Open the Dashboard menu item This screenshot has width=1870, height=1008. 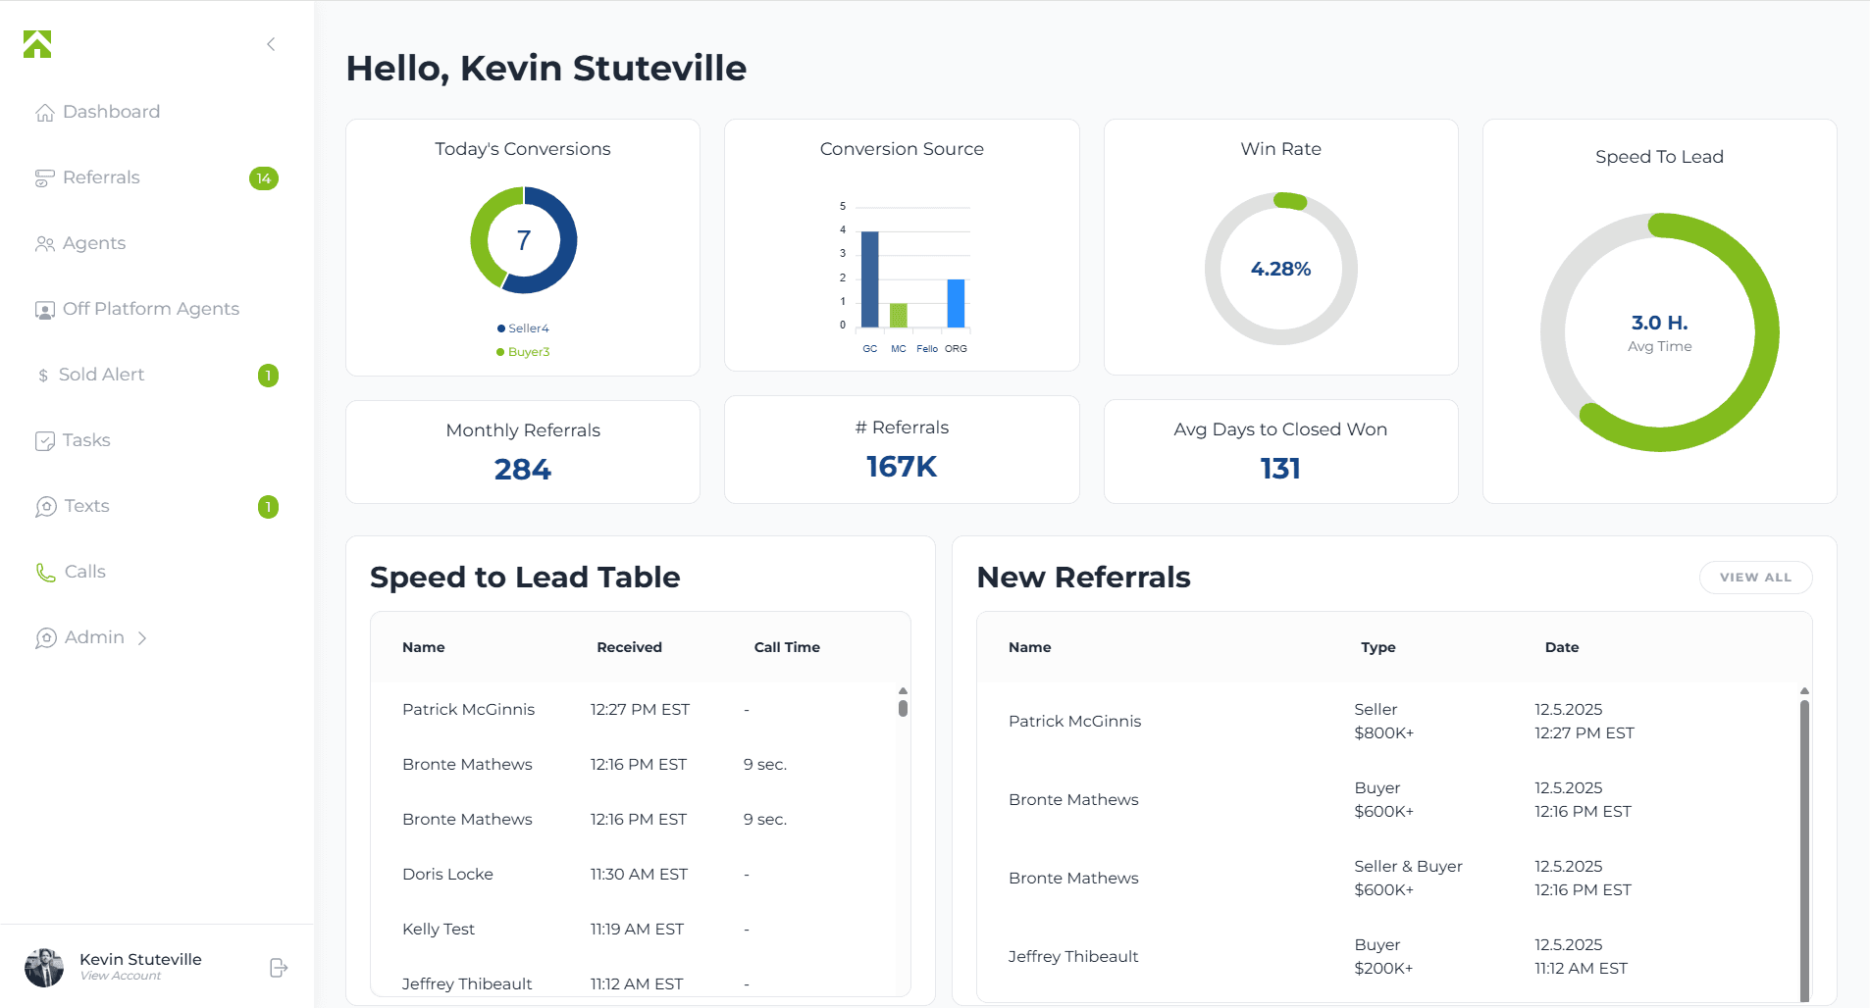coord(111,112)
